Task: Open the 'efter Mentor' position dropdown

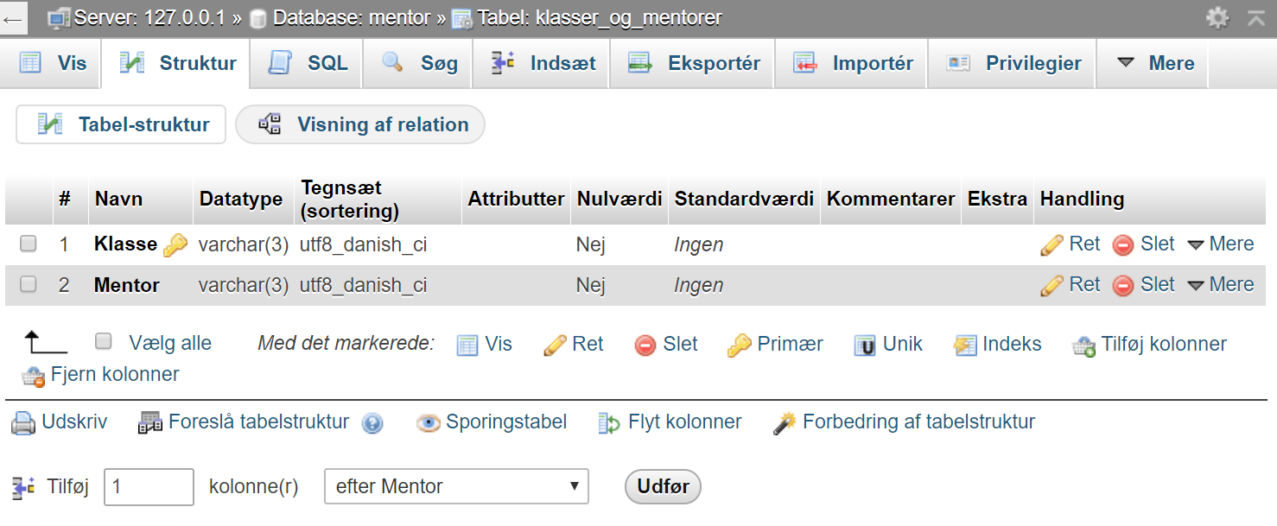Action: coord(456,486)
